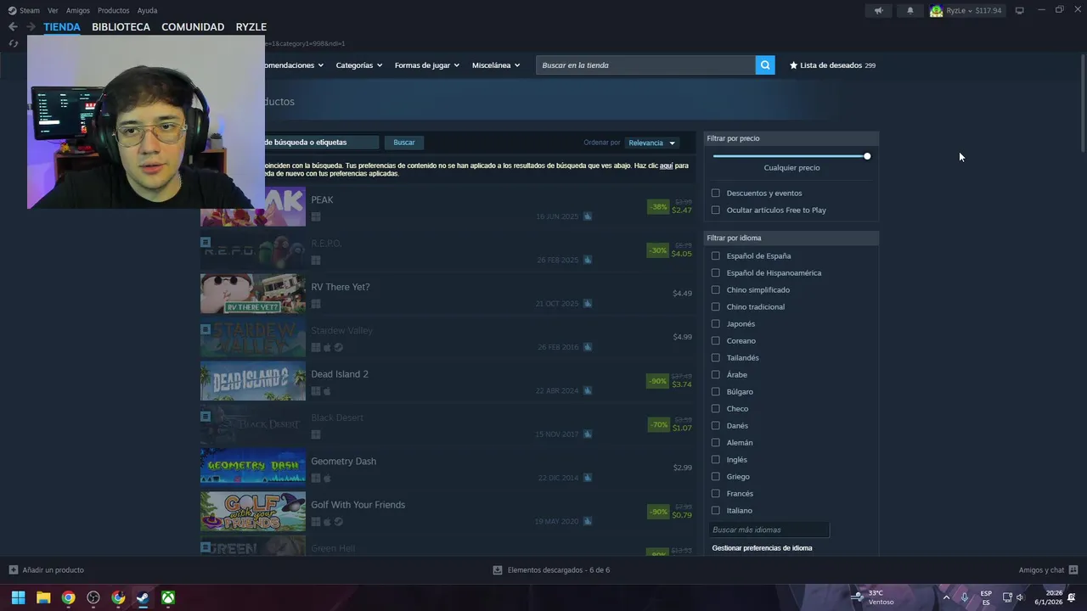The height and width of the screenshot is (611, 1087).
Task: Click the aquí link in notice
Action: coord(667,165)
